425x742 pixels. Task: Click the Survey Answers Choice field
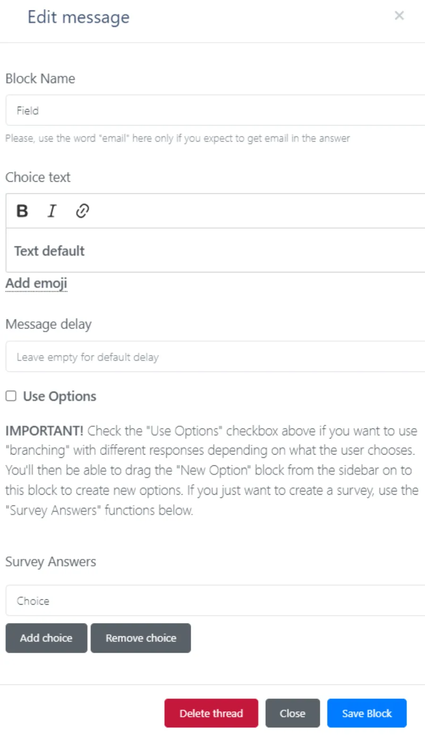(x=215, y=600)
